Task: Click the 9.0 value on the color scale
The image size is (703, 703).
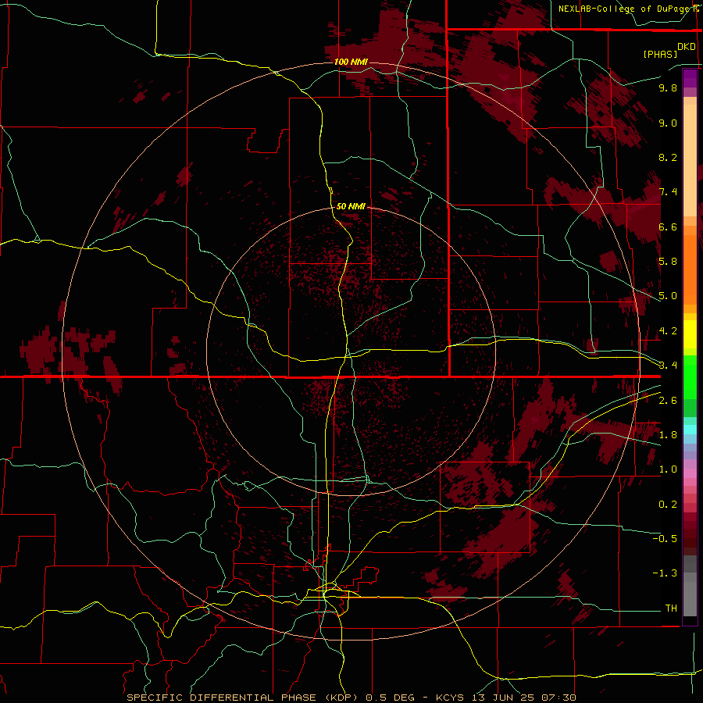Action: [668, 123]
